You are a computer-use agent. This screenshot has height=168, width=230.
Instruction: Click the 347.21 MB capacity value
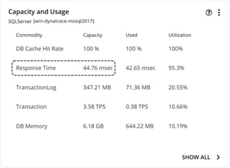97,87
